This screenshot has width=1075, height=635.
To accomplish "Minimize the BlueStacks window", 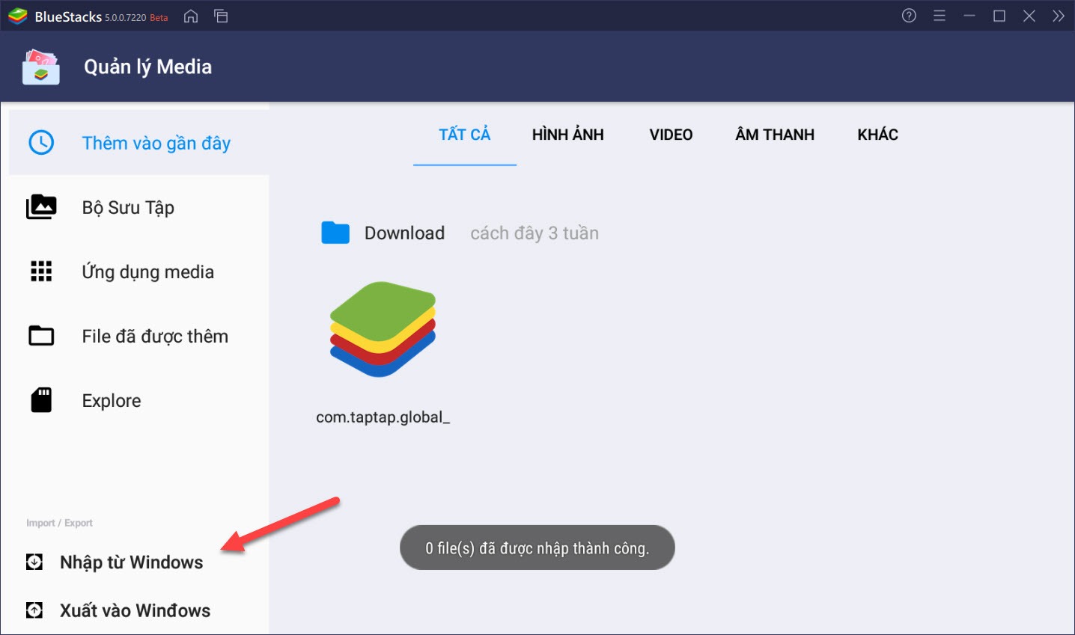I will [x=969, y=16].
